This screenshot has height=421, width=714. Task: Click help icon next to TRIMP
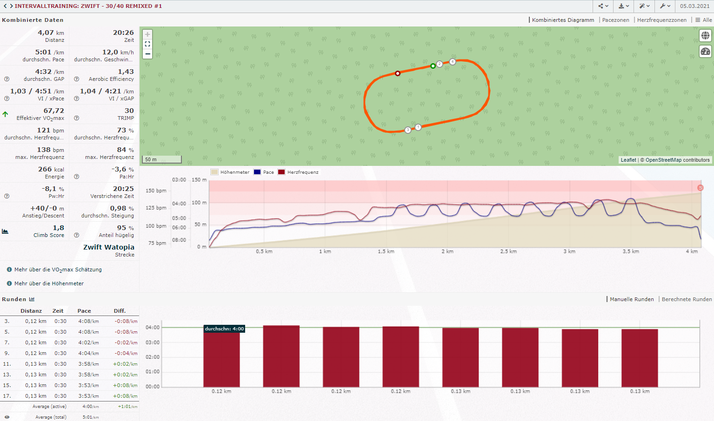click(77, 118)
